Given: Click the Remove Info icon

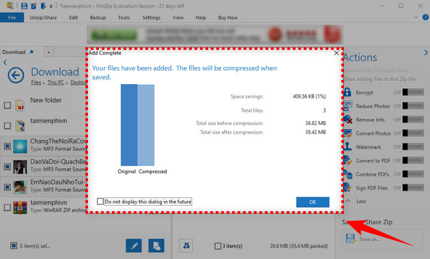Looking at the screenshot, I should pos(347,120).
